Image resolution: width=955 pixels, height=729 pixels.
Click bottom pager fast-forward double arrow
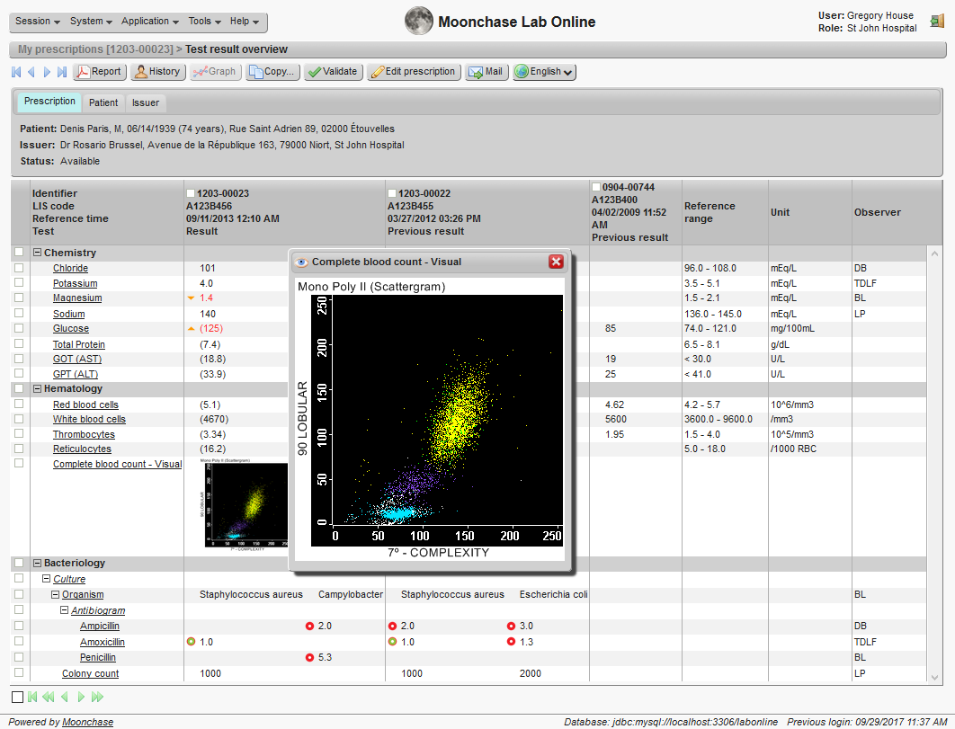point(97,697)
